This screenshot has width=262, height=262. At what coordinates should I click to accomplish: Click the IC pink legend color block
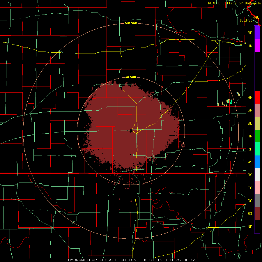tap(257, 188)
